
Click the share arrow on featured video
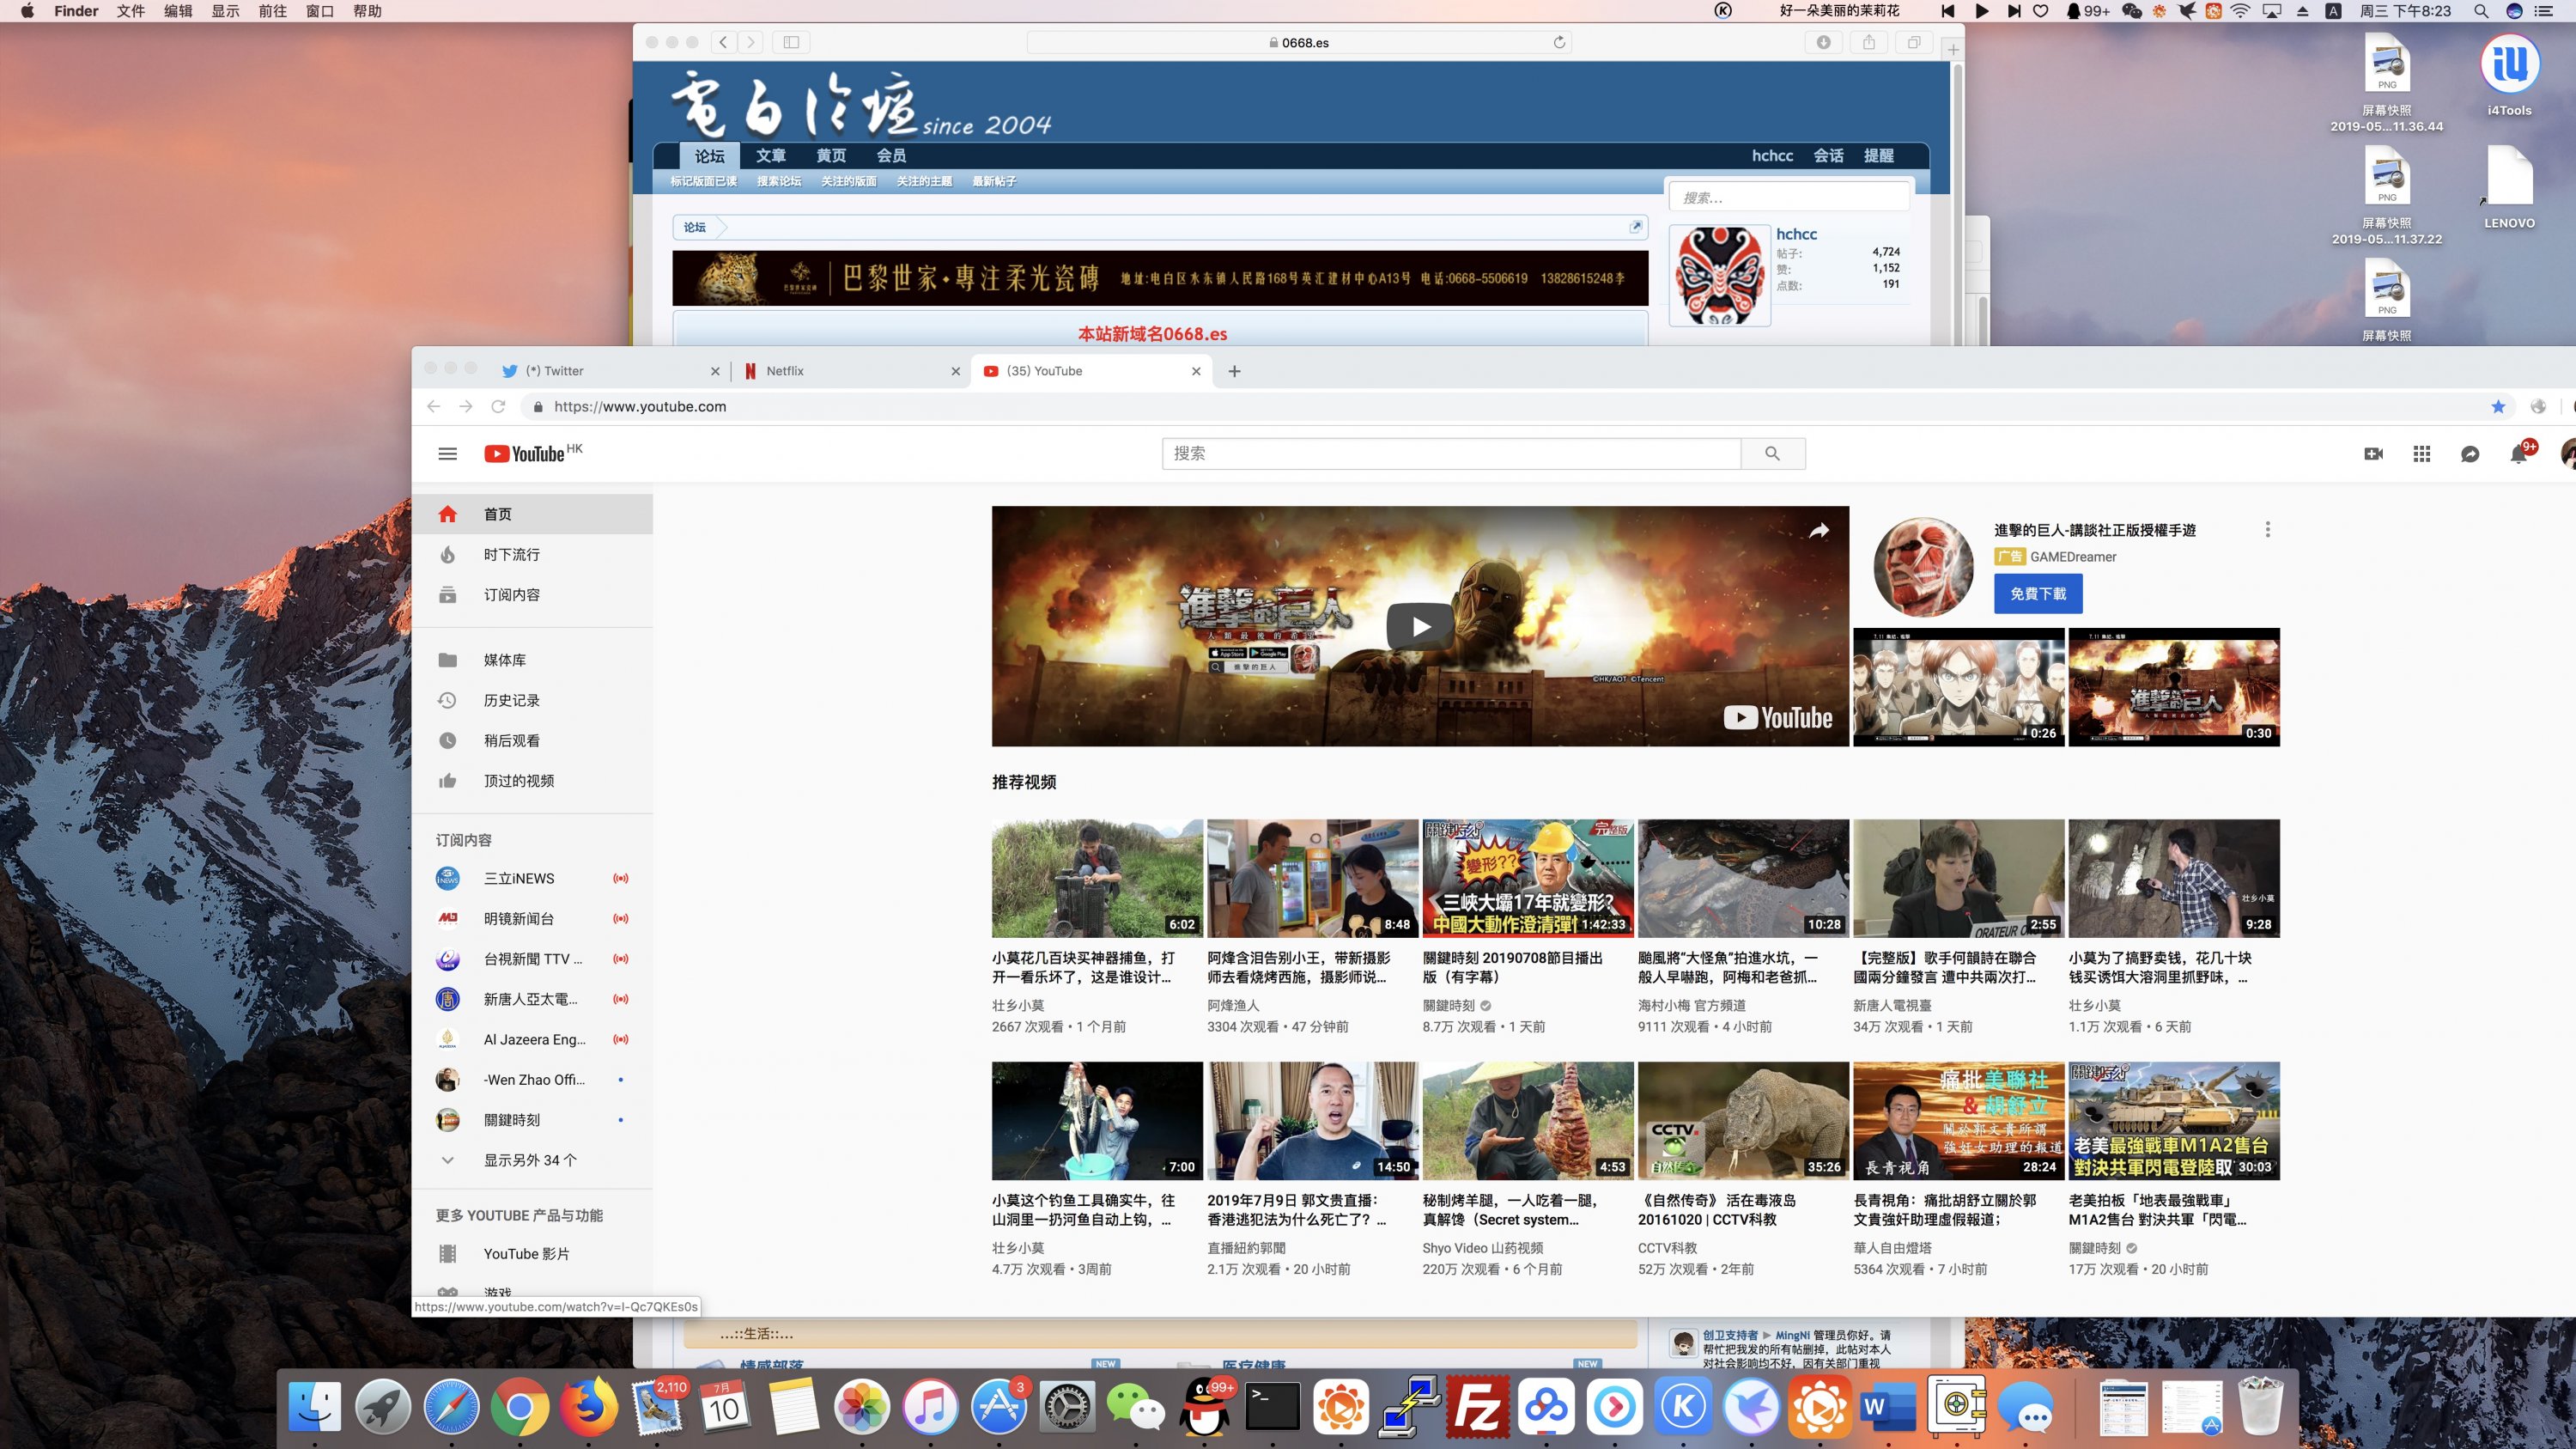[x=1819, y=531]
